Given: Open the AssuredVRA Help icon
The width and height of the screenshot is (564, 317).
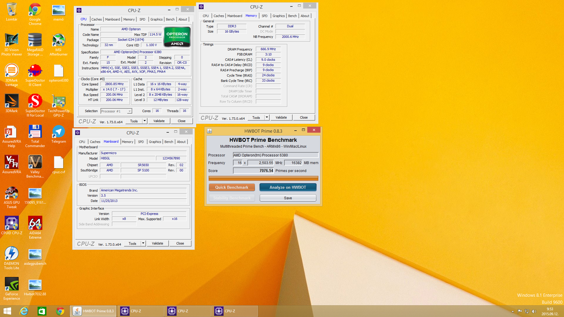Looking at the screenshot, I should tap(12, 136).
